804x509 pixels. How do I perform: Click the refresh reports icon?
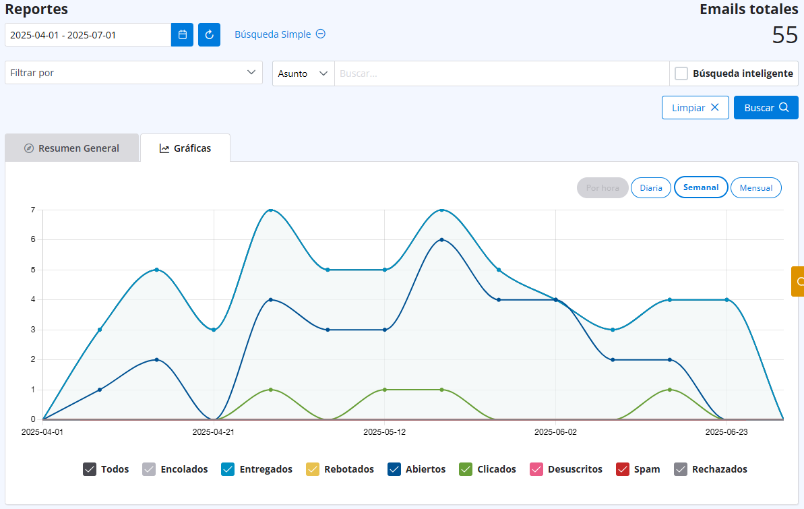click(x=209, y=35)
